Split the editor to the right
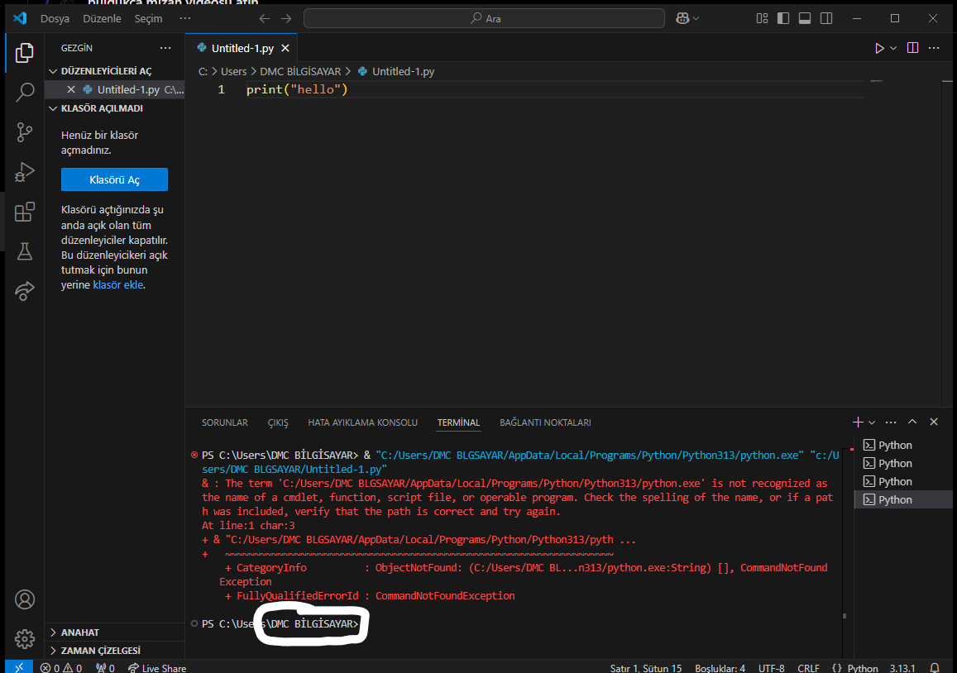Screen dimensions: 957x673 pyautogui.click(x=912, y=48)
